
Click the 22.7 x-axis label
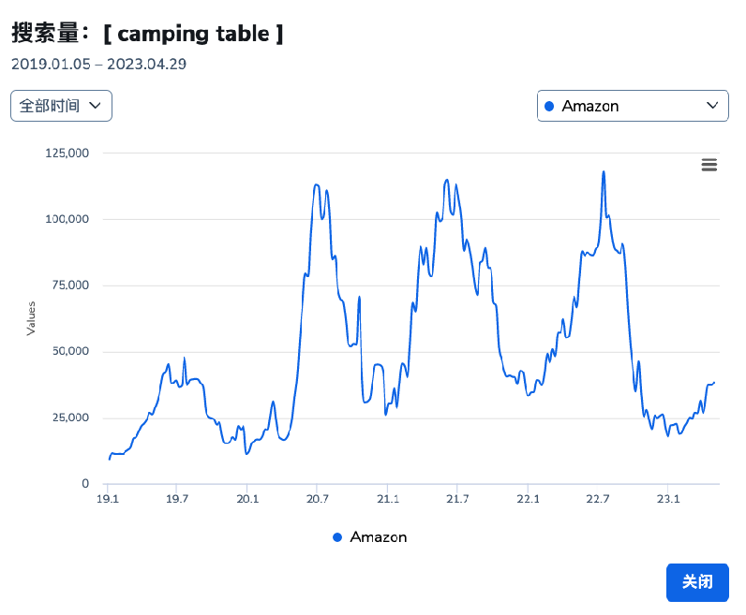597,499
